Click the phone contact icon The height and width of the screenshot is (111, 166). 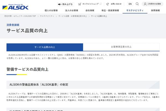click(x=108, y=4)
